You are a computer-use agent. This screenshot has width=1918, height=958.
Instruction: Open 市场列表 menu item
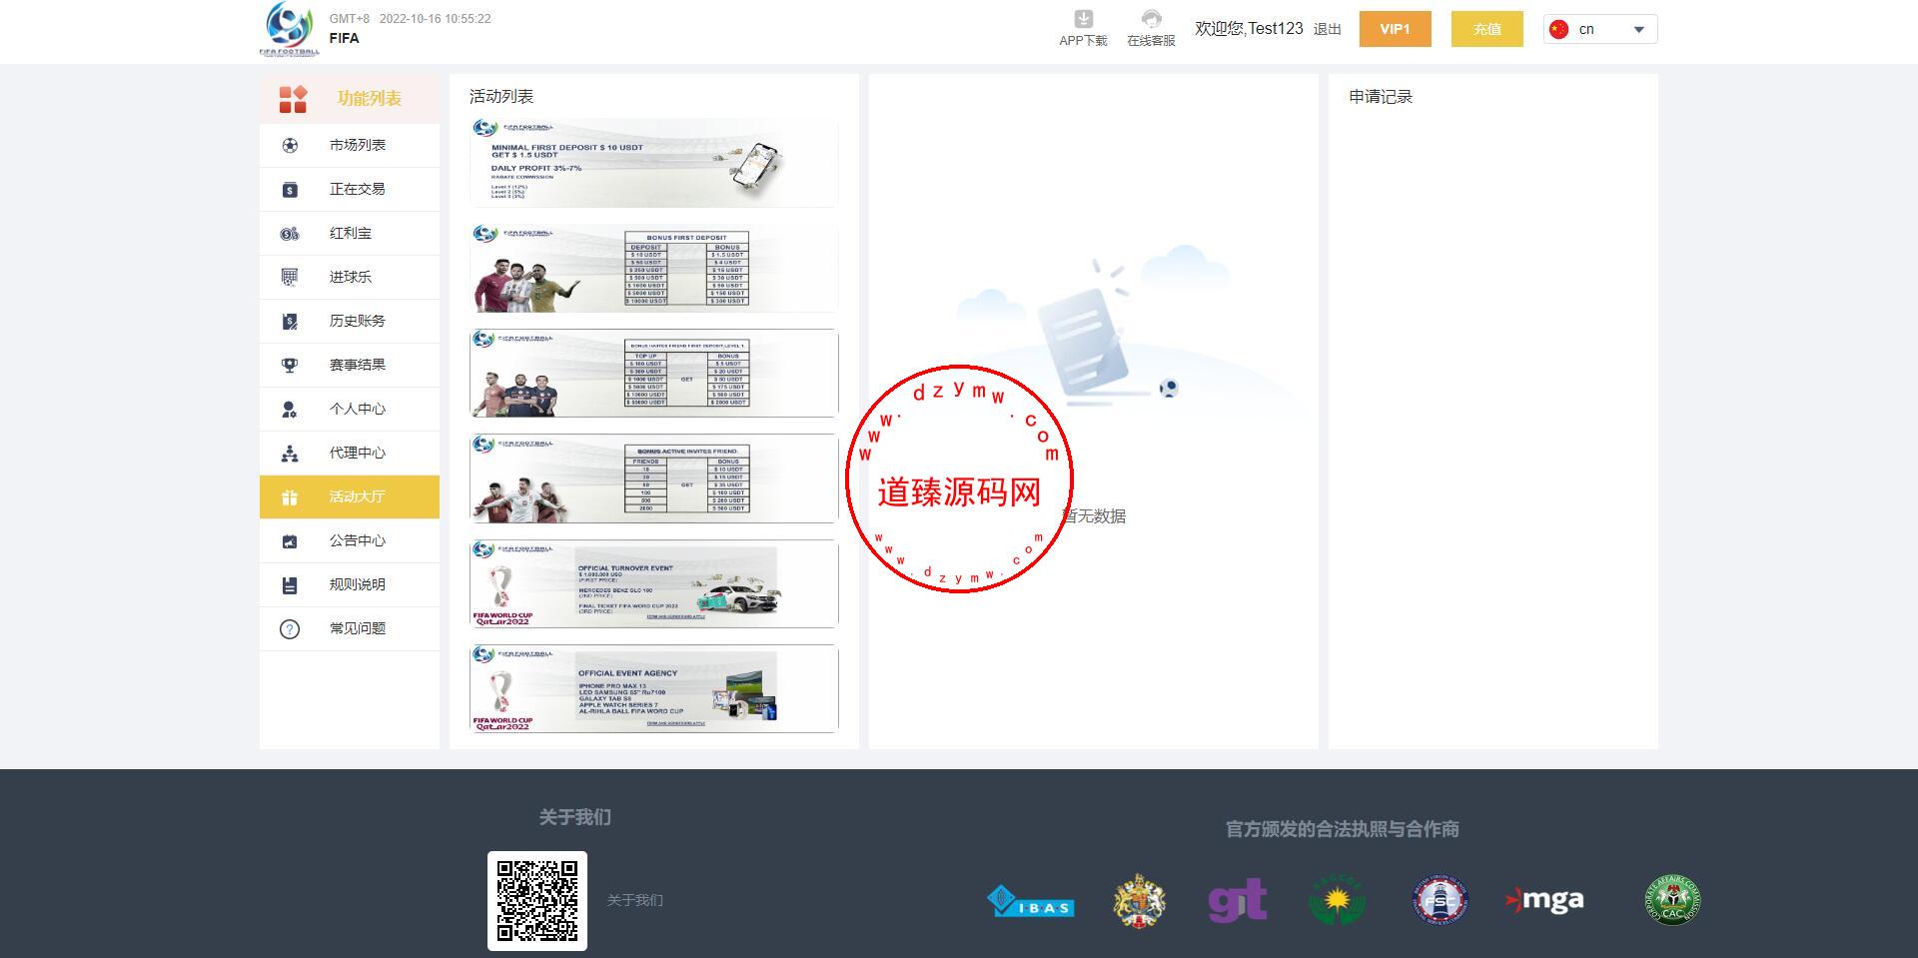350,145
